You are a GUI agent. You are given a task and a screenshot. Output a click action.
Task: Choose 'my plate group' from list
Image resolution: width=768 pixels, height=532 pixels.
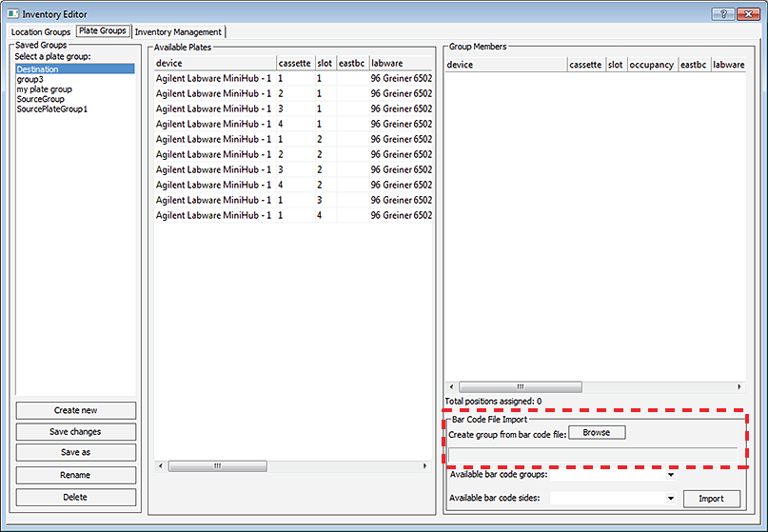point(44,89)
